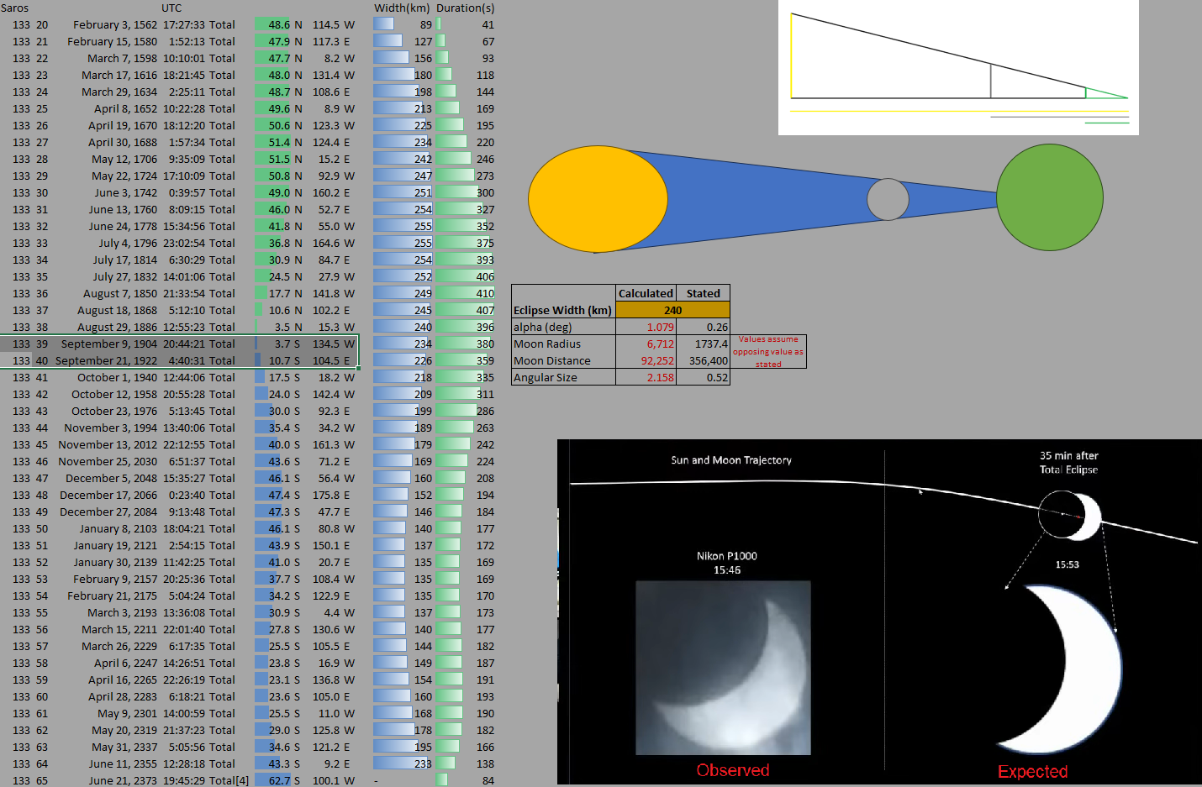This screenshot has height=787, width=1202.
Task: Click the longitude value "114.5 W"
Action: click(334, 24)
